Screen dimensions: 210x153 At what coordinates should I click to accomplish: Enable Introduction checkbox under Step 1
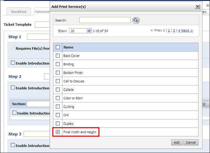(13, 63)
